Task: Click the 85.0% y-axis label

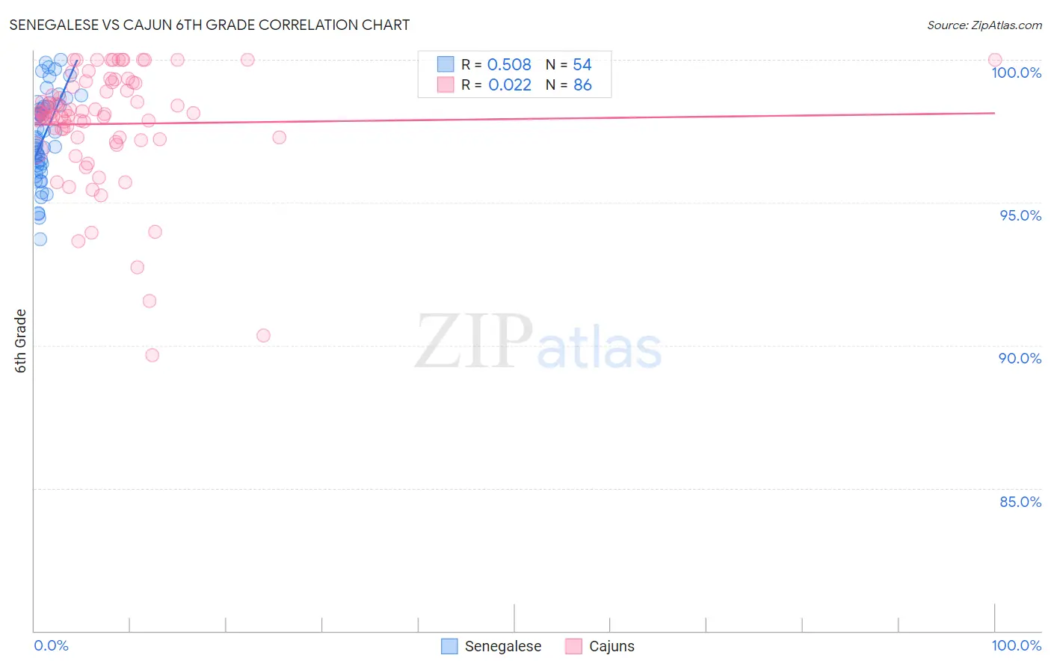Action: [x=1020, y=502]
